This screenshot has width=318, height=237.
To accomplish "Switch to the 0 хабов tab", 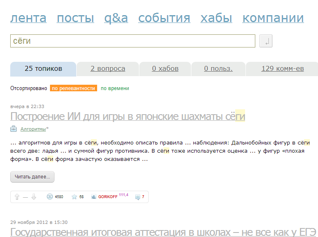I will tap(165, 69).
